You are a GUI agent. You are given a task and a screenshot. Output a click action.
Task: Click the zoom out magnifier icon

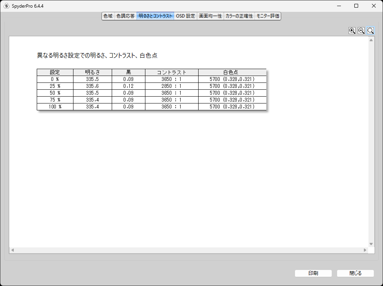(x=361, y=31)
